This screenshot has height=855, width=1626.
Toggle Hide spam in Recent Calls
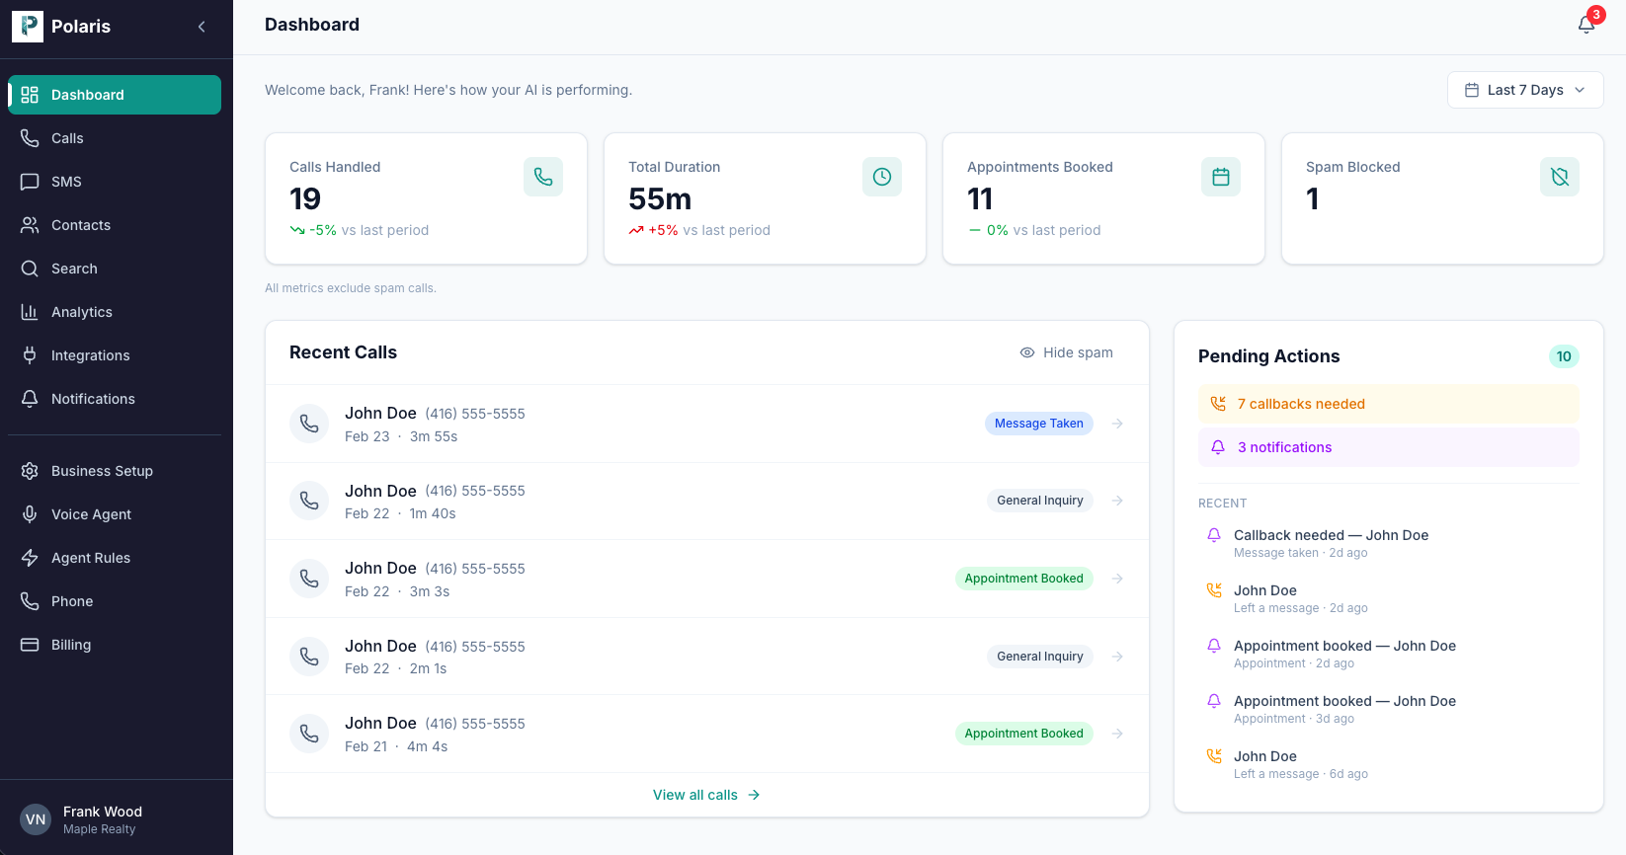click(x=1067, y=352)
